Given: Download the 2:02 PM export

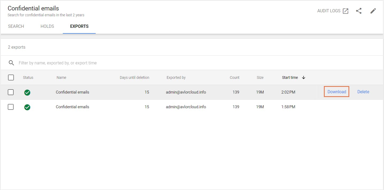Looking at the screenshot, I should pyautogui.click(x=337, y=92).
